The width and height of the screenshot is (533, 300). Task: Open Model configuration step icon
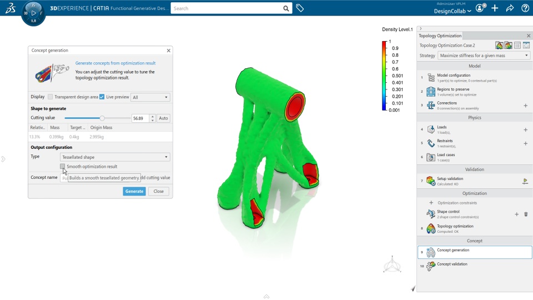(x=431, y=78)
